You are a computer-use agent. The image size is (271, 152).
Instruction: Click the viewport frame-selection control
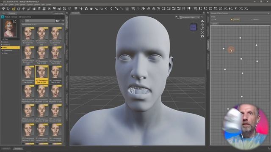202,33
